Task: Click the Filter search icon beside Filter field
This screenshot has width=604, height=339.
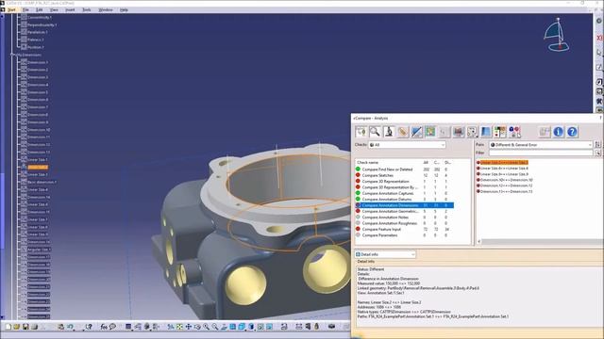Action: click(597, 153)
